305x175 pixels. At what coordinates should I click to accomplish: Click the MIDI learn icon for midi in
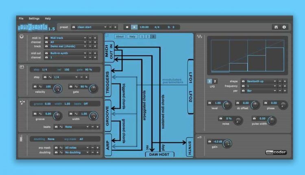pyautogui.click(x=46, y=38)
